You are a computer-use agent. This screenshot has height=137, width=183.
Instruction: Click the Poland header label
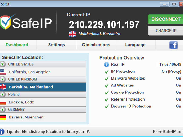(14, 94)
